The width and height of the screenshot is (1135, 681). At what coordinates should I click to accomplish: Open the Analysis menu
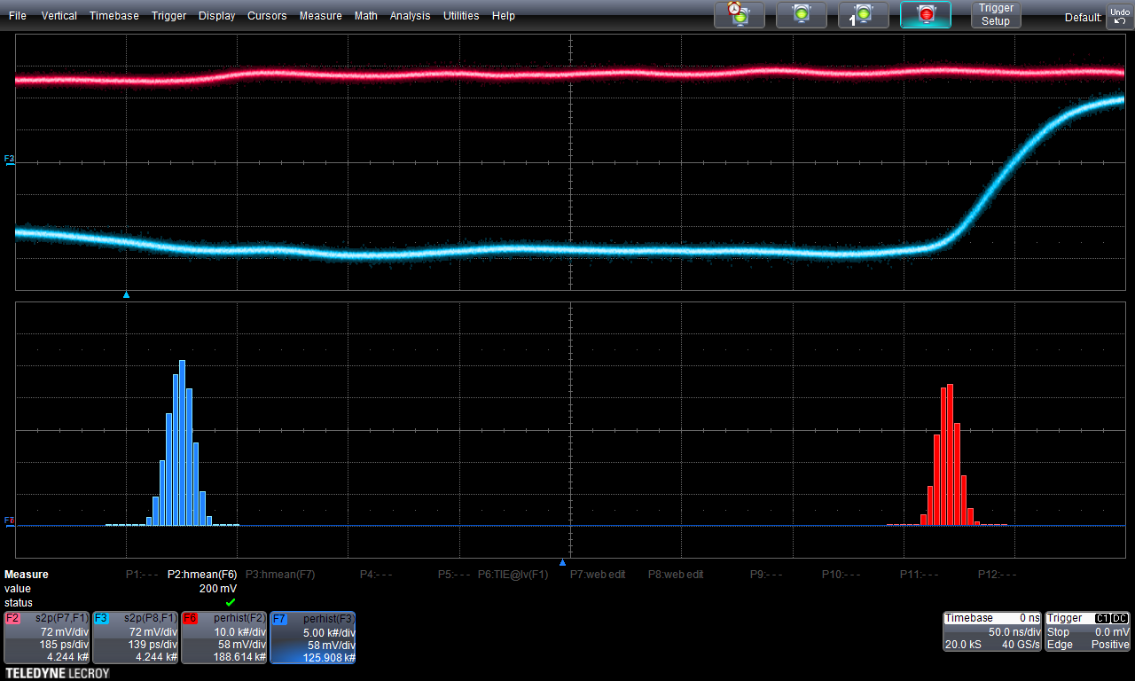click(411, 16)
